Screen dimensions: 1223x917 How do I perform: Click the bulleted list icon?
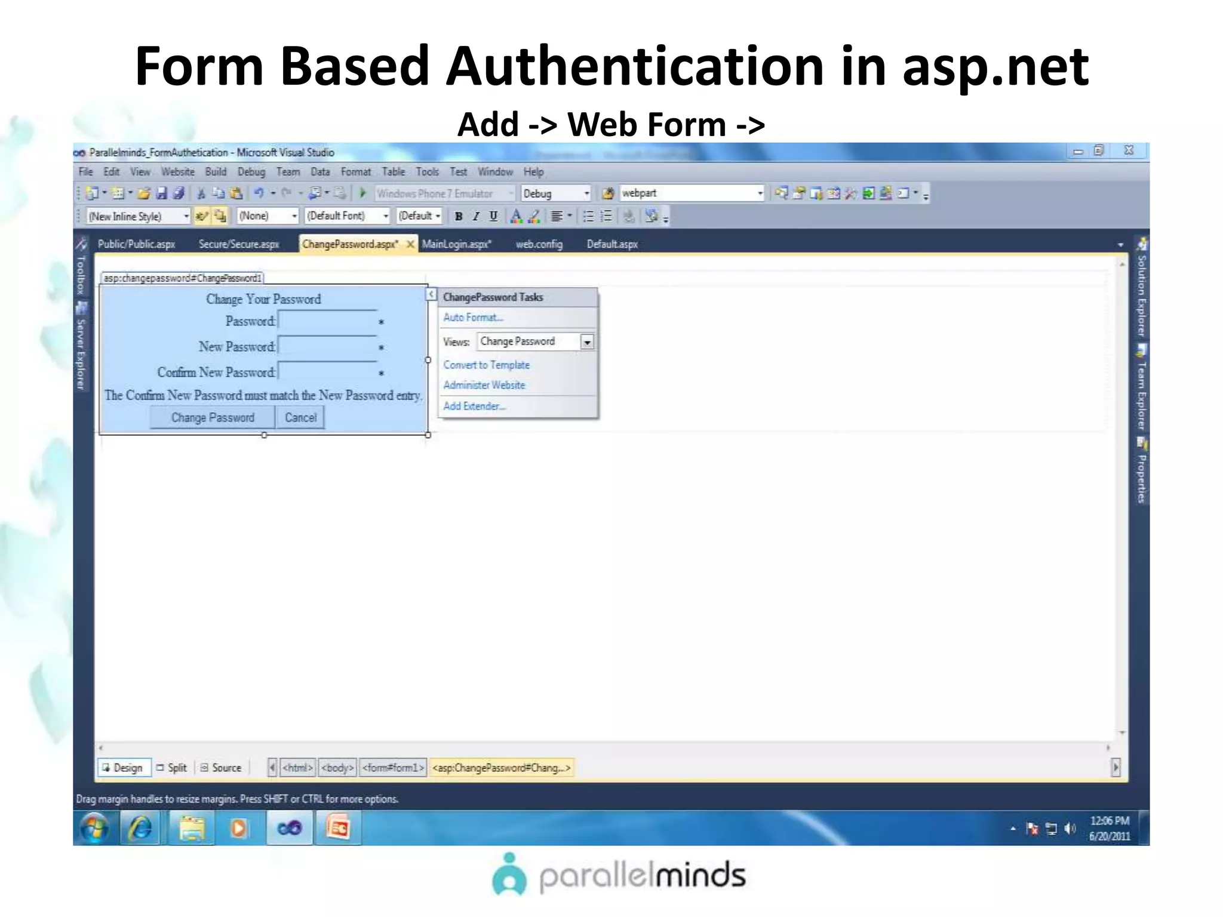click(588, 216)
